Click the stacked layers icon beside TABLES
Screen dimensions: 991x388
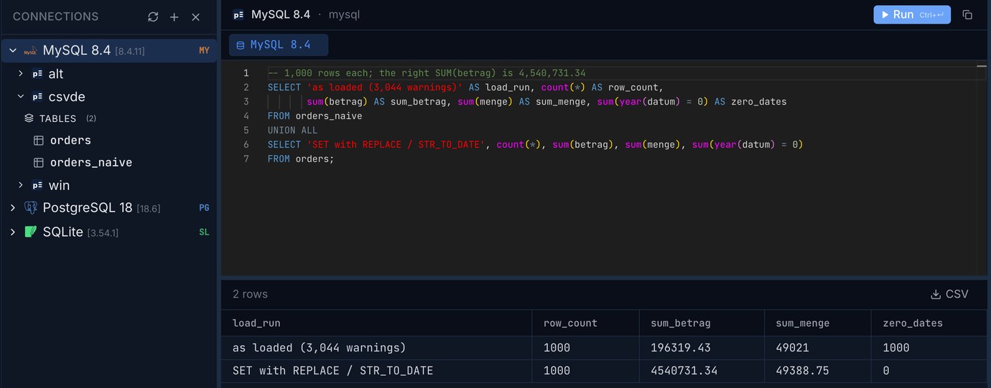coord(29,118)
